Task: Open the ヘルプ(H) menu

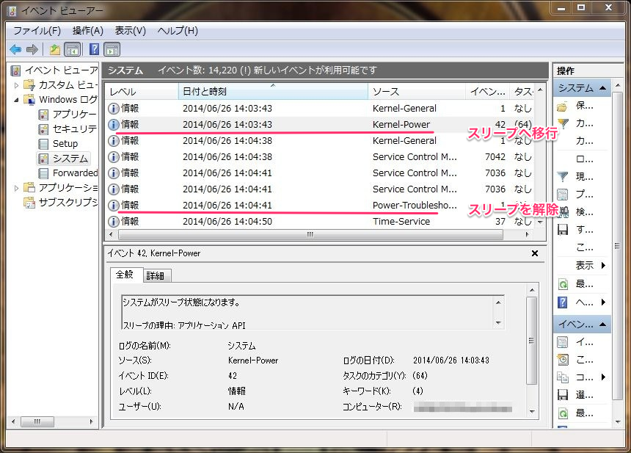Action: (178, 31)
